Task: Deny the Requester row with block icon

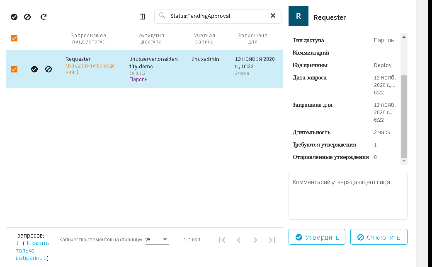Action: (49, 69)
